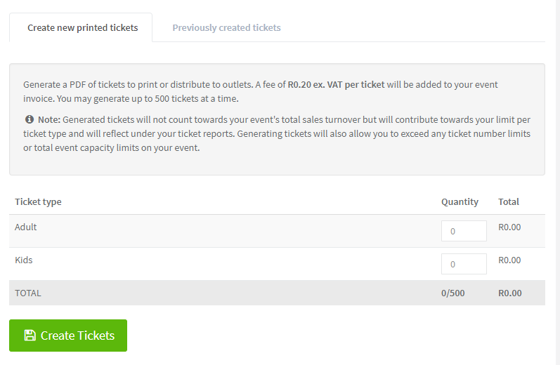The width and height of the screenshot is (560, 365).
Task: Click the grand total R0.00 amount
Action: tap(509, 293)
